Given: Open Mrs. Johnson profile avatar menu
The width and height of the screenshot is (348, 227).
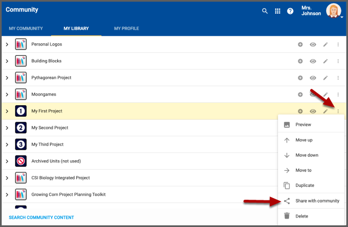Looking at the screenshot, I should (334, 11).
